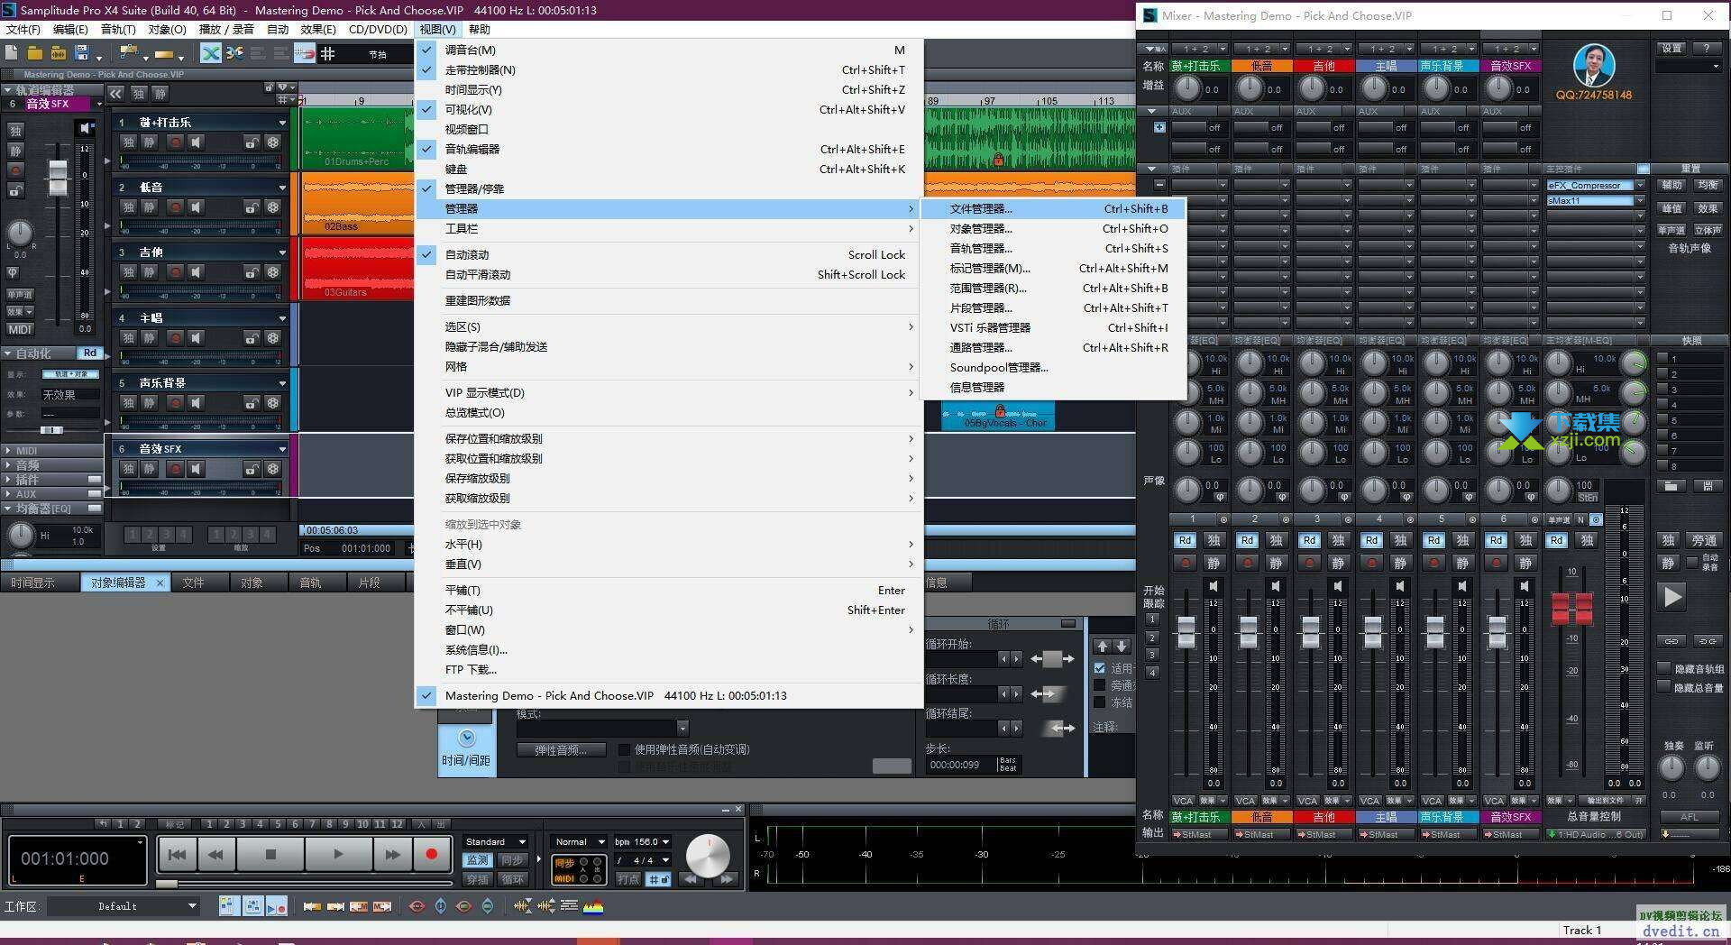Click the master red fader in Mixer
Screen dimensions: 1731x945
click(1571, 609)
